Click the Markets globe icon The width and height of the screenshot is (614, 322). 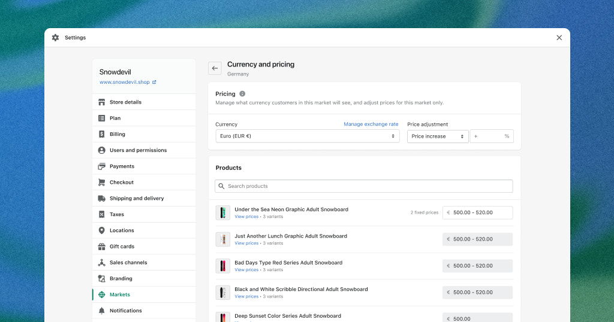(102, 295)
